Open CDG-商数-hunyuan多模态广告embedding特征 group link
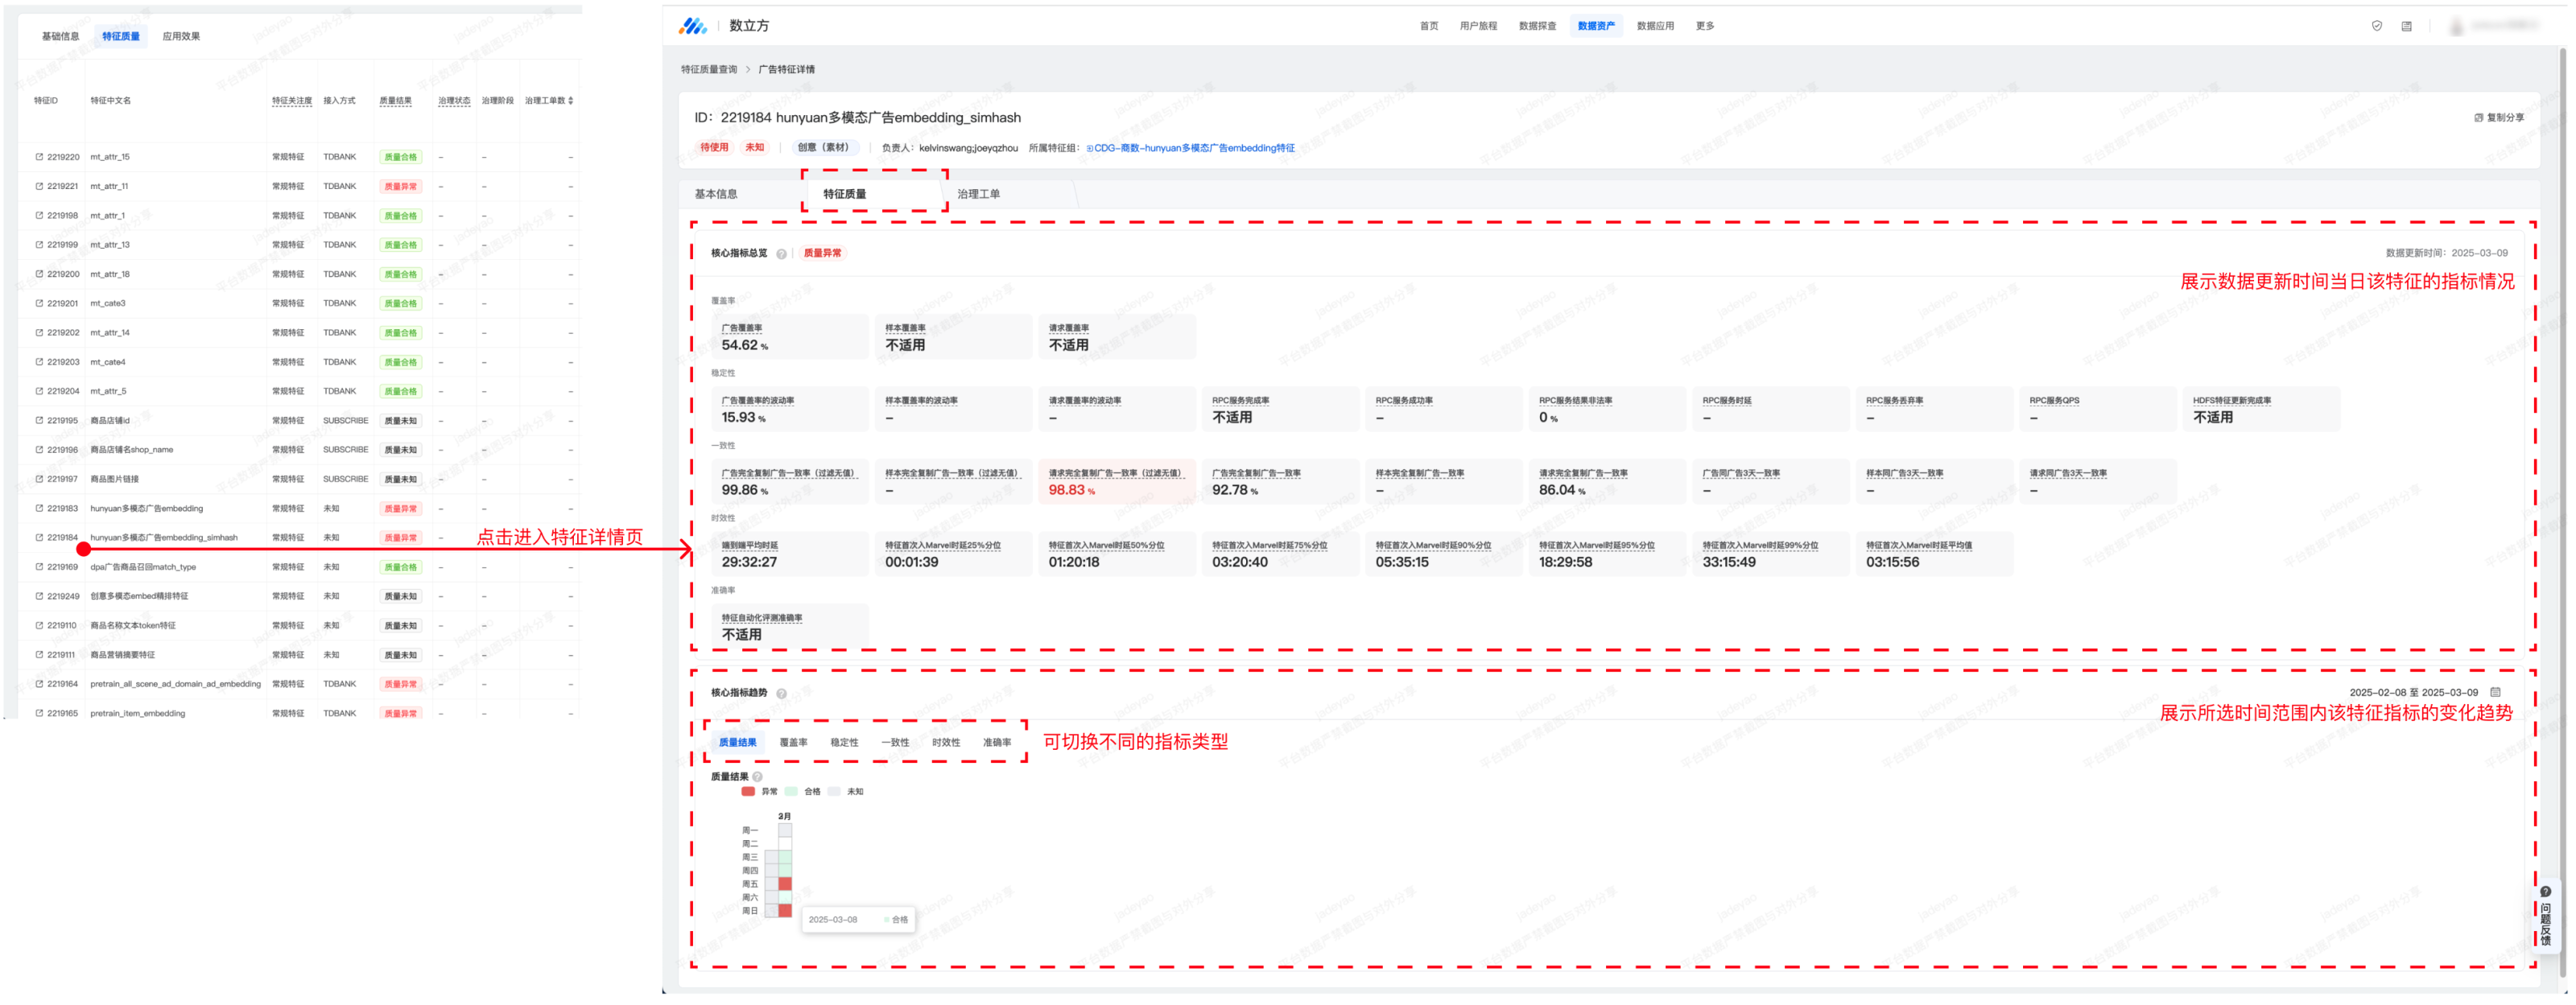Screen dimensions: 2576x1005 click(1193, 148)
